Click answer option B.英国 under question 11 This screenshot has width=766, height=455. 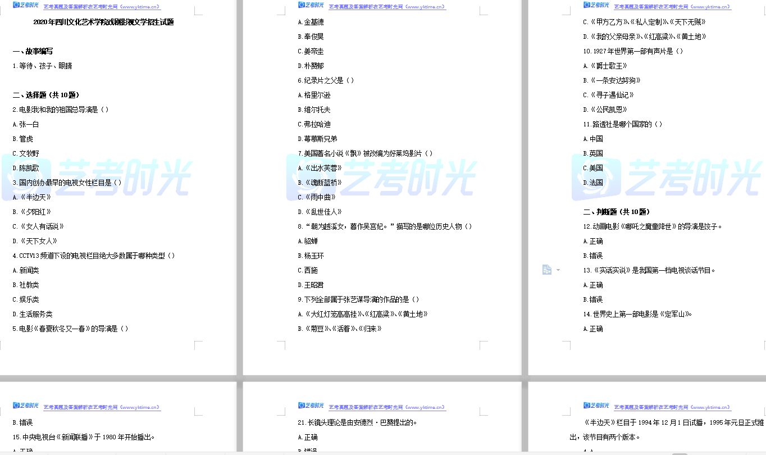(593, 153)
